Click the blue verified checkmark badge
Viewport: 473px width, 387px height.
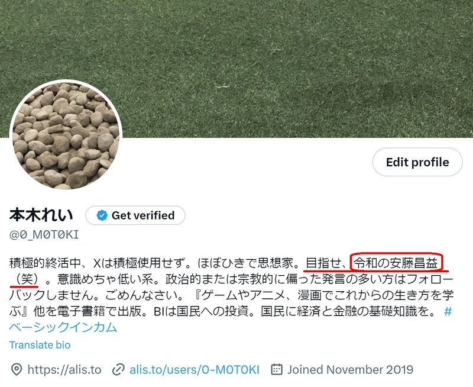coord(102,215)
